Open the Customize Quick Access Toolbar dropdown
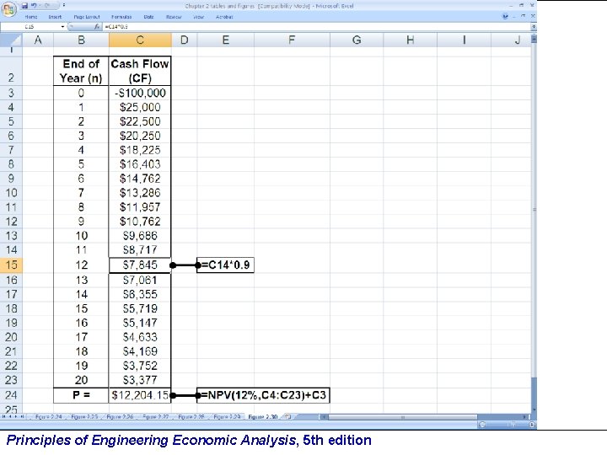607x455 pixels. coord(64,6)
